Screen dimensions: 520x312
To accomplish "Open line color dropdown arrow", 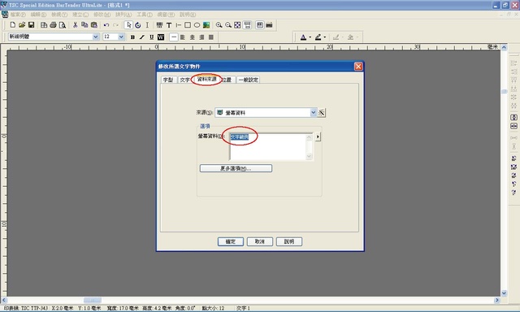I will (x=325, y=37).
